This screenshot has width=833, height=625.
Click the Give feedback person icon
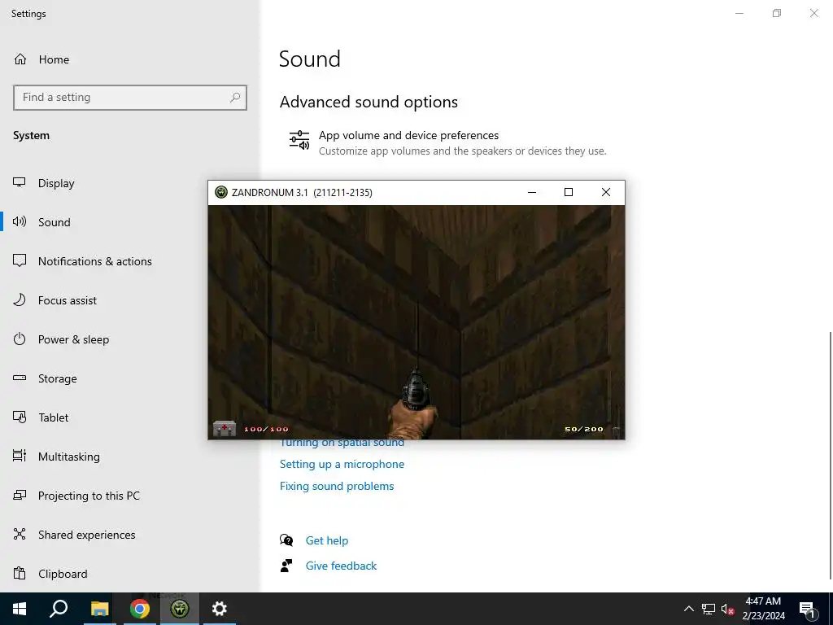286,566
